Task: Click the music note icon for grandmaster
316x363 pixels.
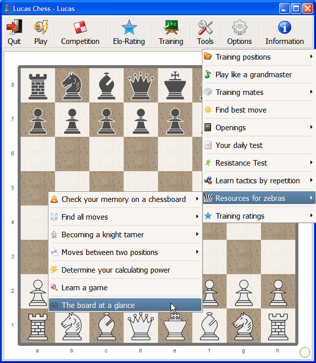Action: point(208,74)
